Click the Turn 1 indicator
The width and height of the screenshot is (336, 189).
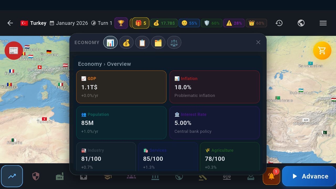pos(105,23)
